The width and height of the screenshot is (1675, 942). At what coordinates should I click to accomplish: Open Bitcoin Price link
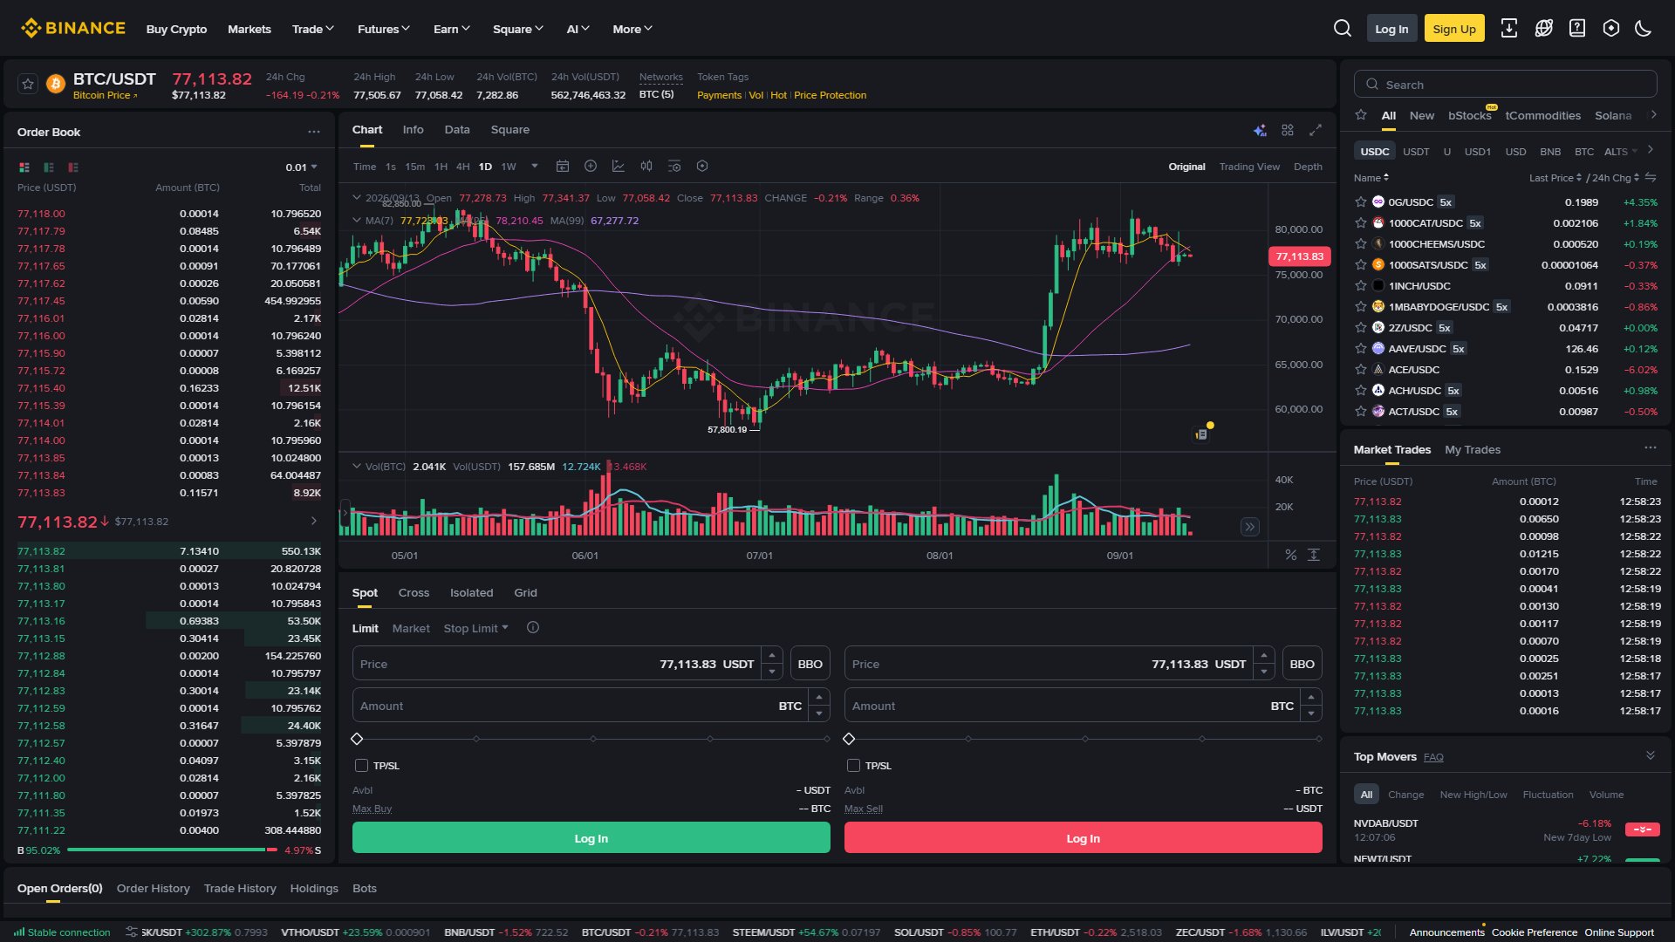coord(105,95)
